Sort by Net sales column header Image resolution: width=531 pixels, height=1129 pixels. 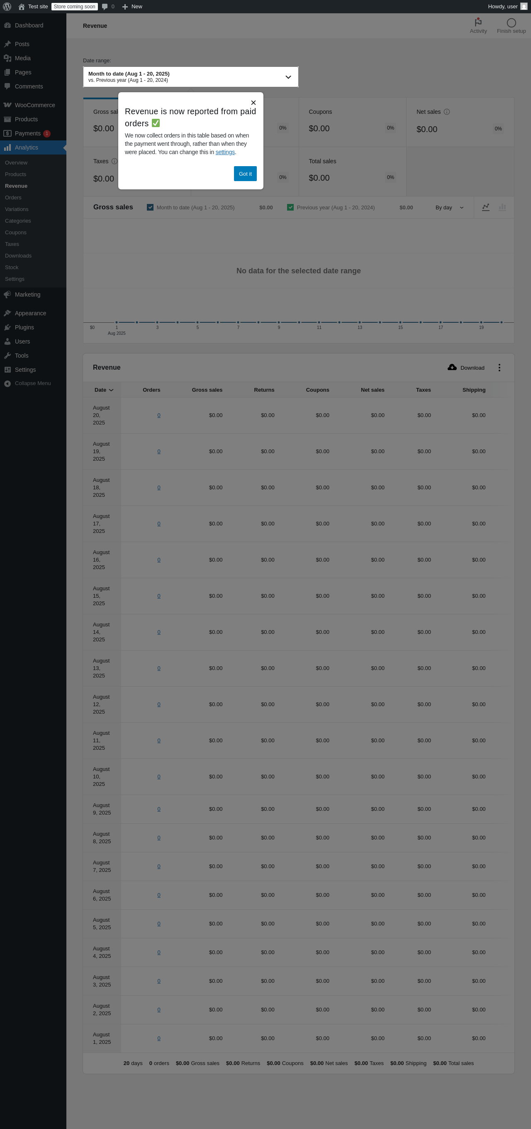[x=373, y=390]
